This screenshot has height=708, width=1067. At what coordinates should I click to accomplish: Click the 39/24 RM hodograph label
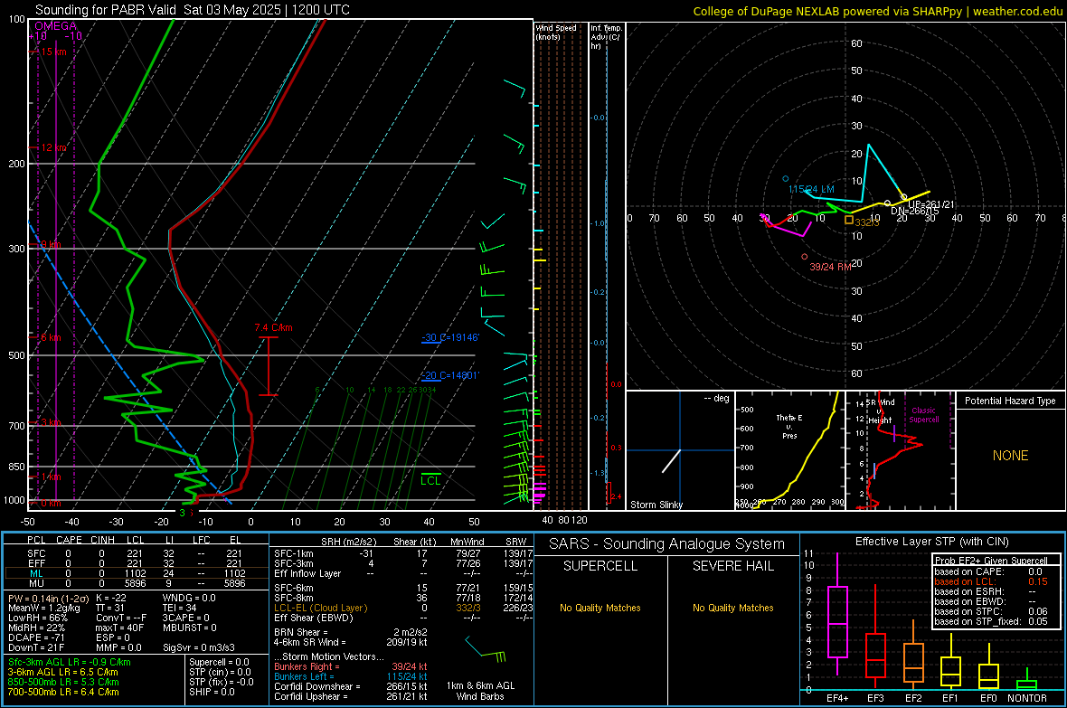(x=830, y=267)
